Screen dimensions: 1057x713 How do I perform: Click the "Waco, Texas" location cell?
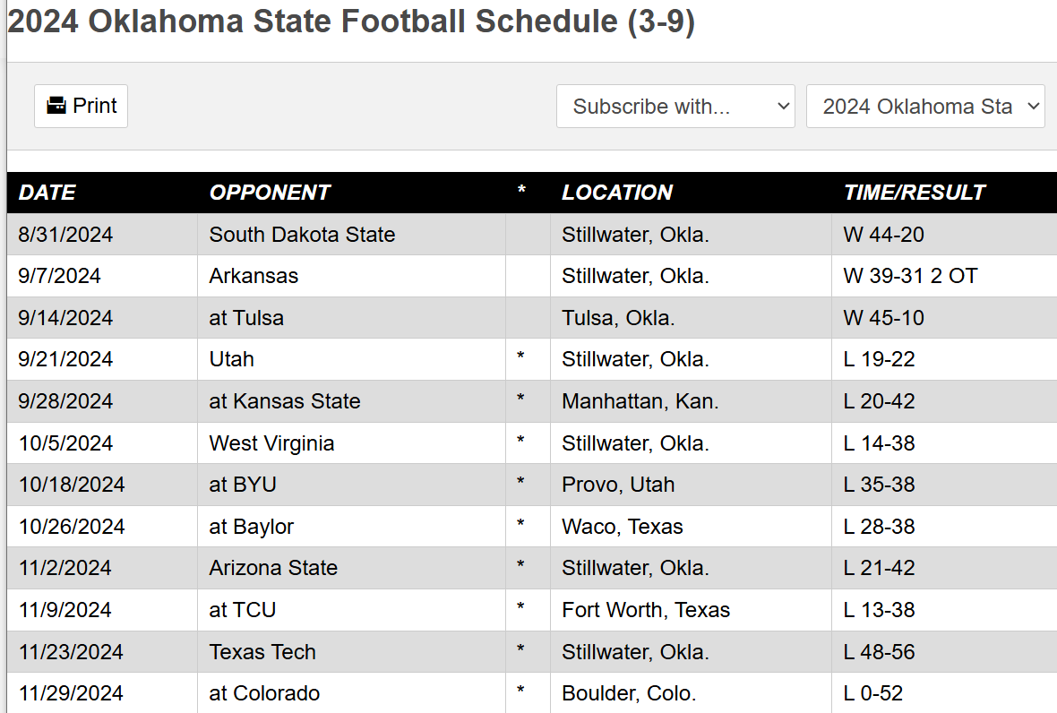tap(623, 527)
